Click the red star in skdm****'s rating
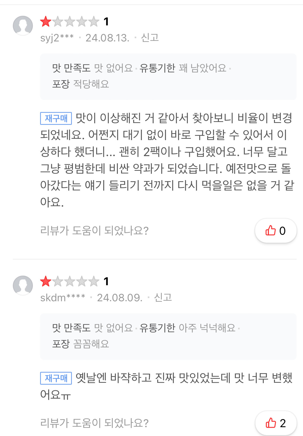 tap(46, 281)
